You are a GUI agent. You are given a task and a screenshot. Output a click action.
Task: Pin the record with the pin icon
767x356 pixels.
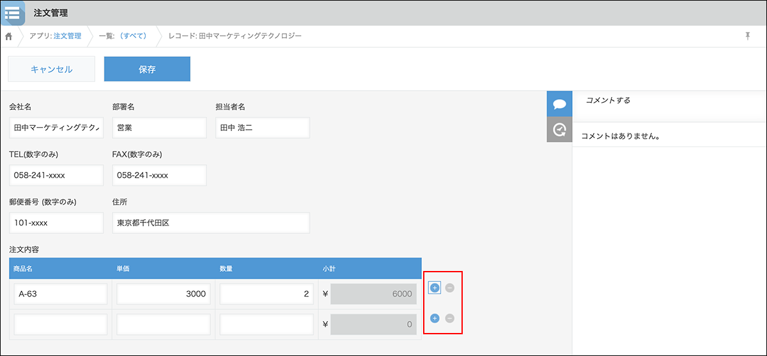(x=747, y=36)
